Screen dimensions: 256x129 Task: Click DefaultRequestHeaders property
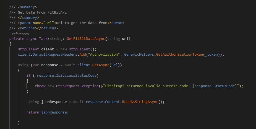click(55, 55)
